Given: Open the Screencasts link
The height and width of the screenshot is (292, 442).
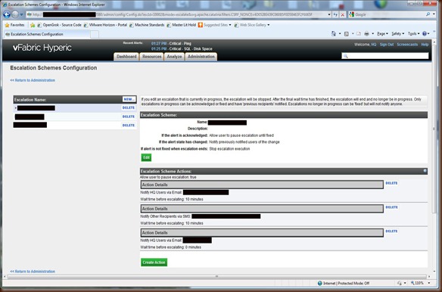Looking at the screenshot, I should pos(407,45).
